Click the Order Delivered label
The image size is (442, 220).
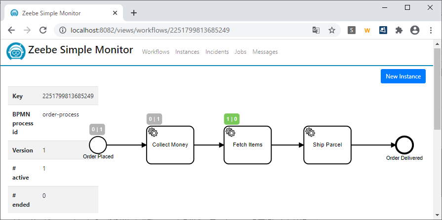404,158
